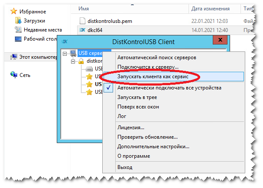Sort by Тип column header
Image resolution: width=263 pixels, height=188 pixels.
coord(248,9)
